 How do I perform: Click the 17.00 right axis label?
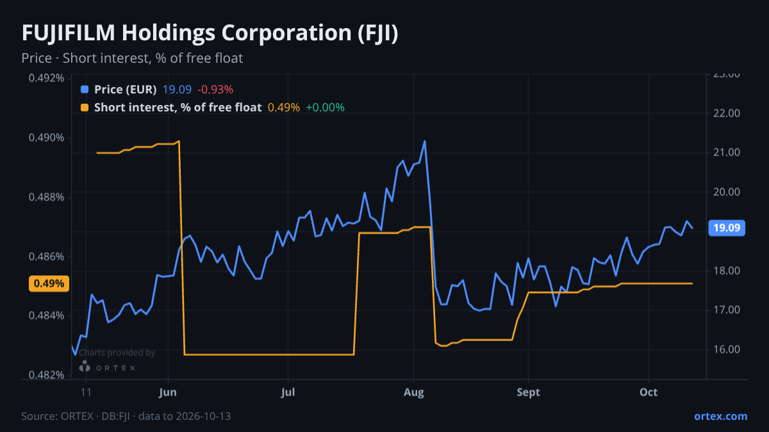(x=726, y=310)
